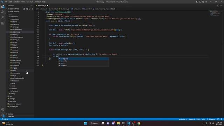Expand the Moderation folder

[x=15, y=81]
